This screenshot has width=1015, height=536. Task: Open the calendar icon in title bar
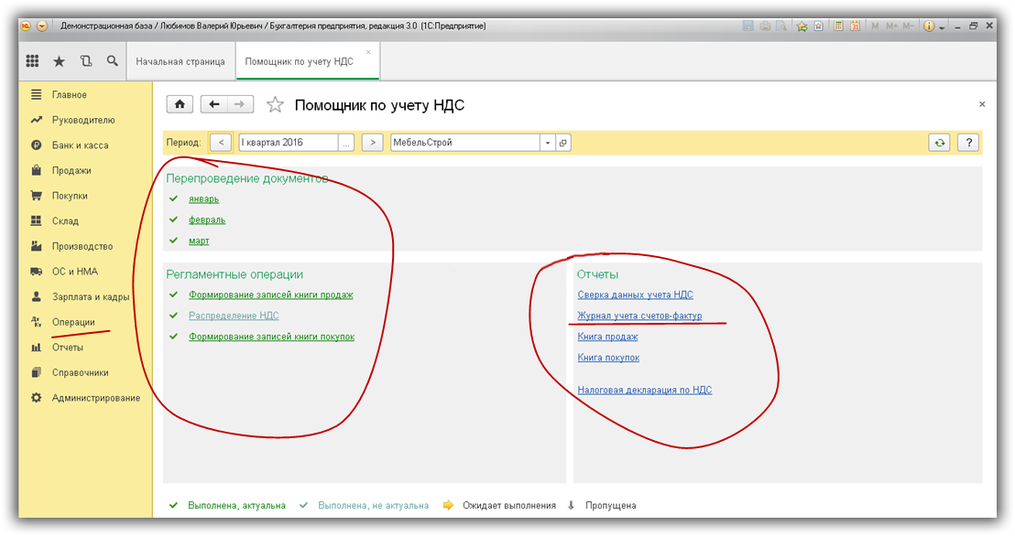(x=855, y=26)
